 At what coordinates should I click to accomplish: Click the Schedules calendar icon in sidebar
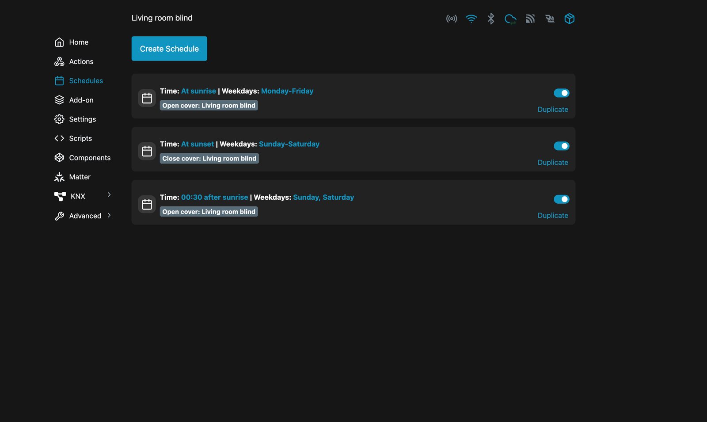[59, 81]
